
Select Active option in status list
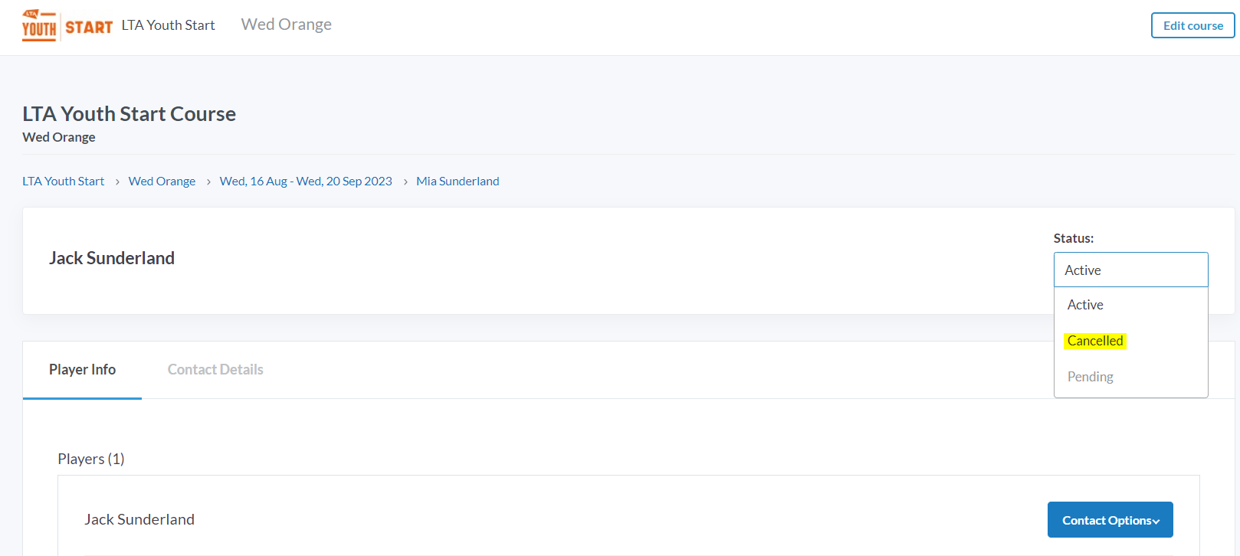tap(1130, 305)
